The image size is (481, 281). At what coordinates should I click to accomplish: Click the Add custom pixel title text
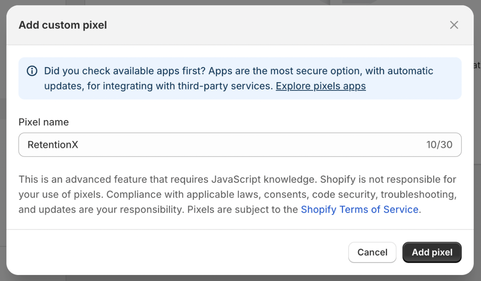(63, 25)
